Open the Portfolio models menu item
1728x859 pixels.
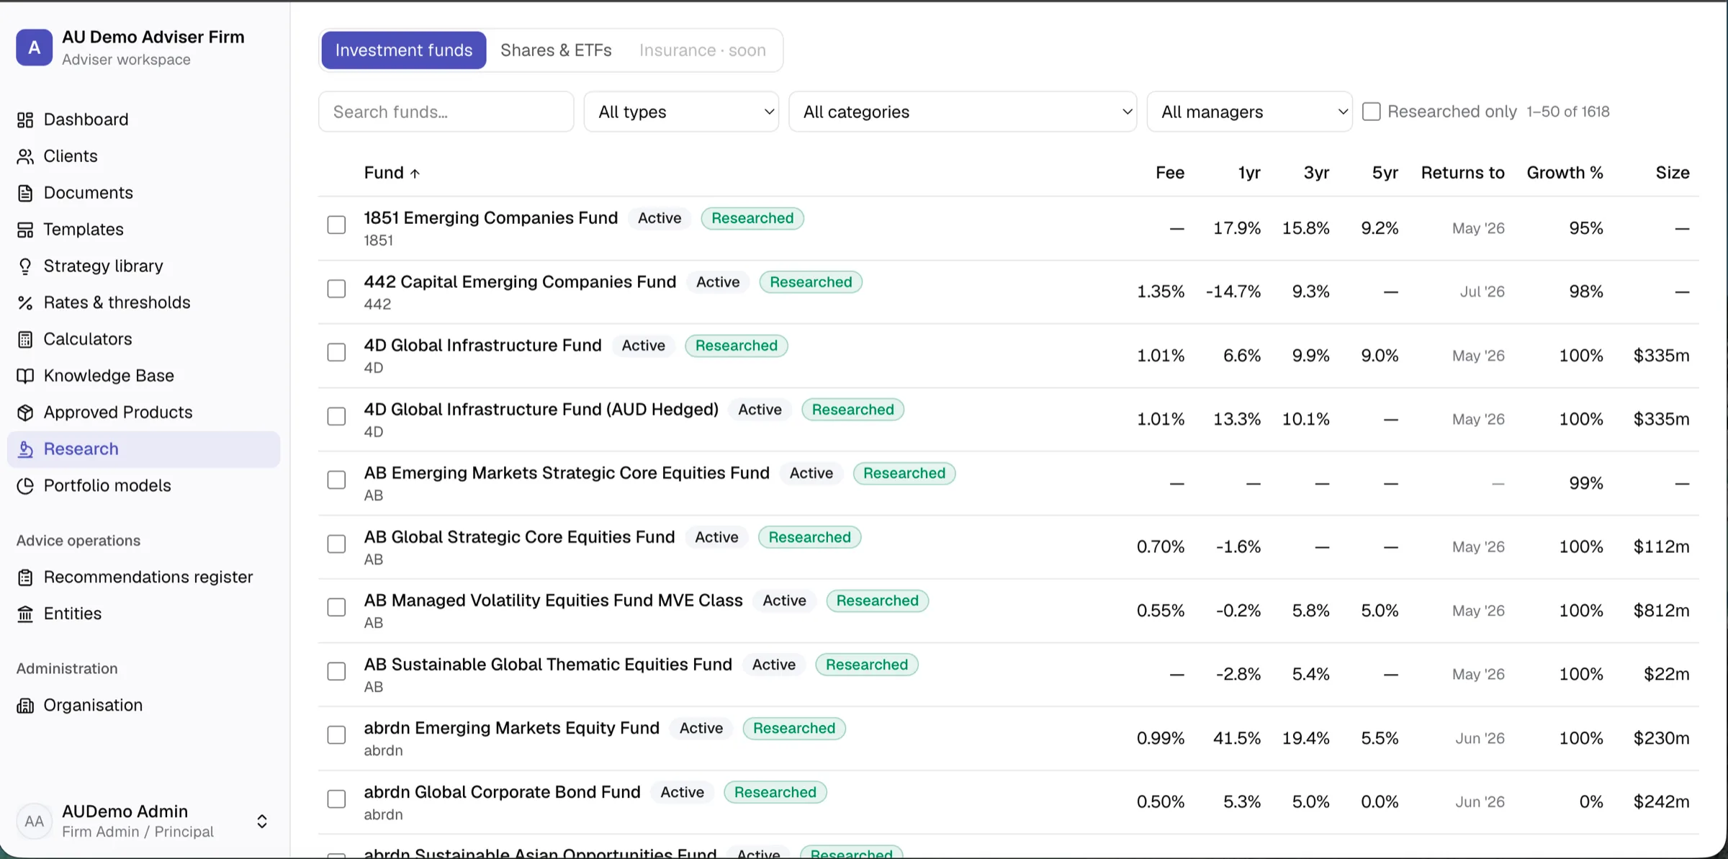click(143, 486)
